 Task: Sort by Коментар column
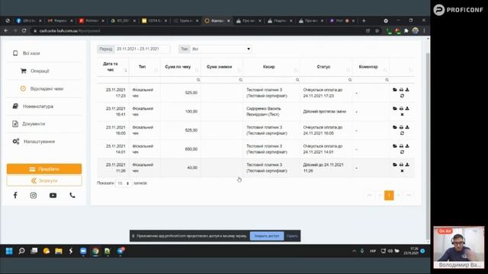pos(371,67)
